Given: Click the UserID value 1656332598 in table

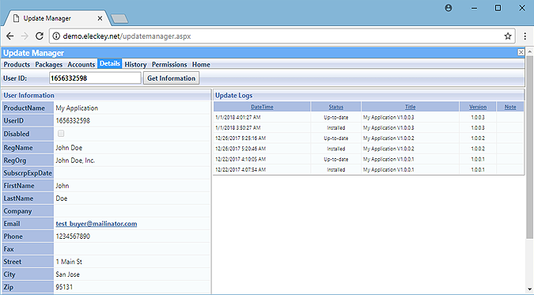Looking at the screenshot, I should [73, 120].
